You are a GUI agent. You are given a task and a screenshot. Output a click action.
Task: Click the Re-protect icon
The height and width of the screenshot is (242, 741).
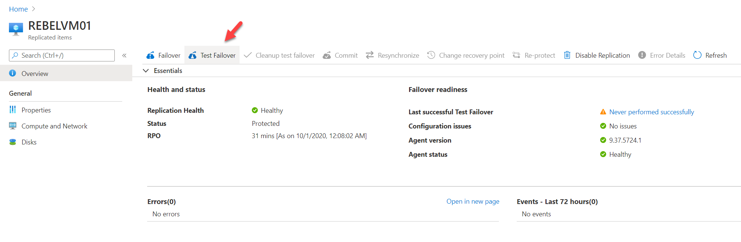tap(516, 55)
